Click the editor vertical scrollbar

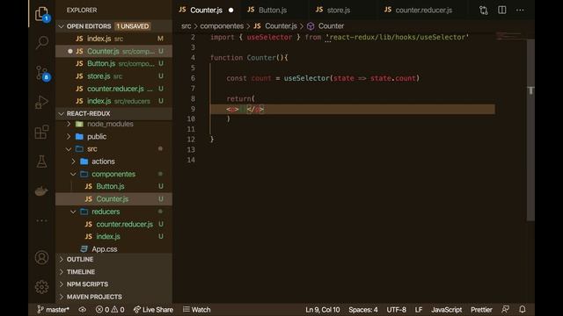click(x=530, y=130)
